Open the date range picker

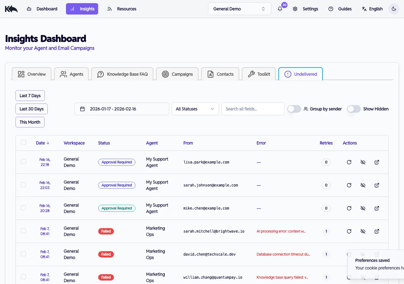[122, 109]
